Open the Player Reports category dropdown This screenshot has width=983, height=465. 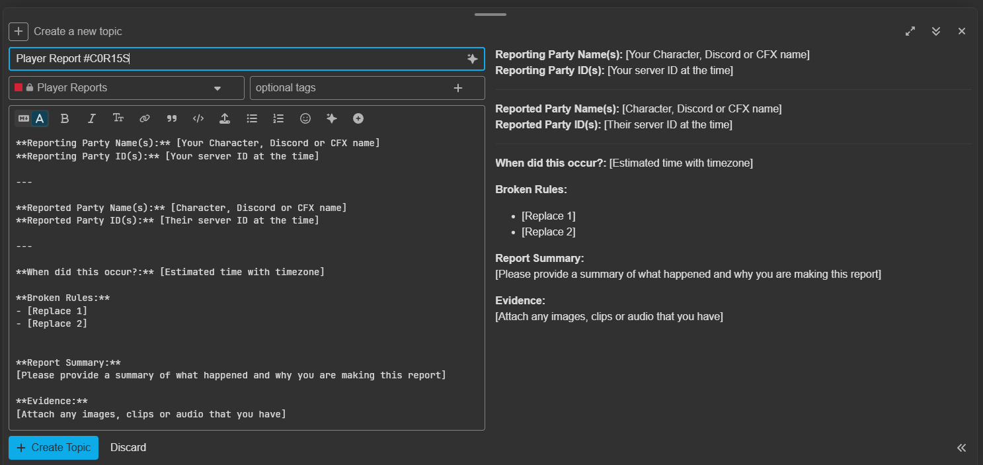[126, 88]
